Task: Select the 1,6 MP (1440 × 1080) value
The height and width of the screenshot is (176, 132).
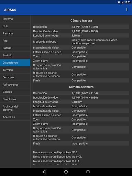Action: click(85, 98)
